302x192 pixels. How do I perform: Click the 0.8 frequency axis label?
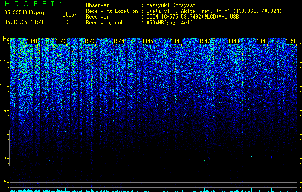point(4,134)
